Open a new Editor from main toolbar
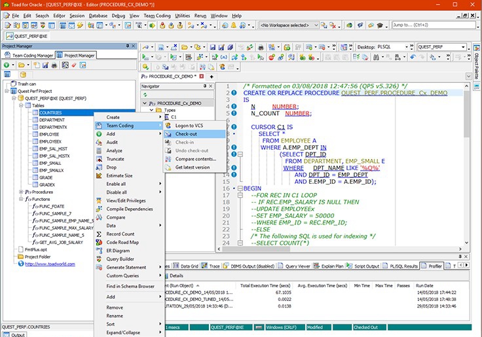482x337 pixels. coord(7,25)
